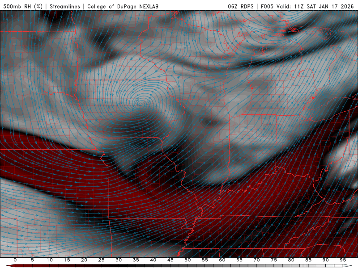Click the colorbar label "85"
The height and width of the screenshot is (268, 358).
pos(308,260)
